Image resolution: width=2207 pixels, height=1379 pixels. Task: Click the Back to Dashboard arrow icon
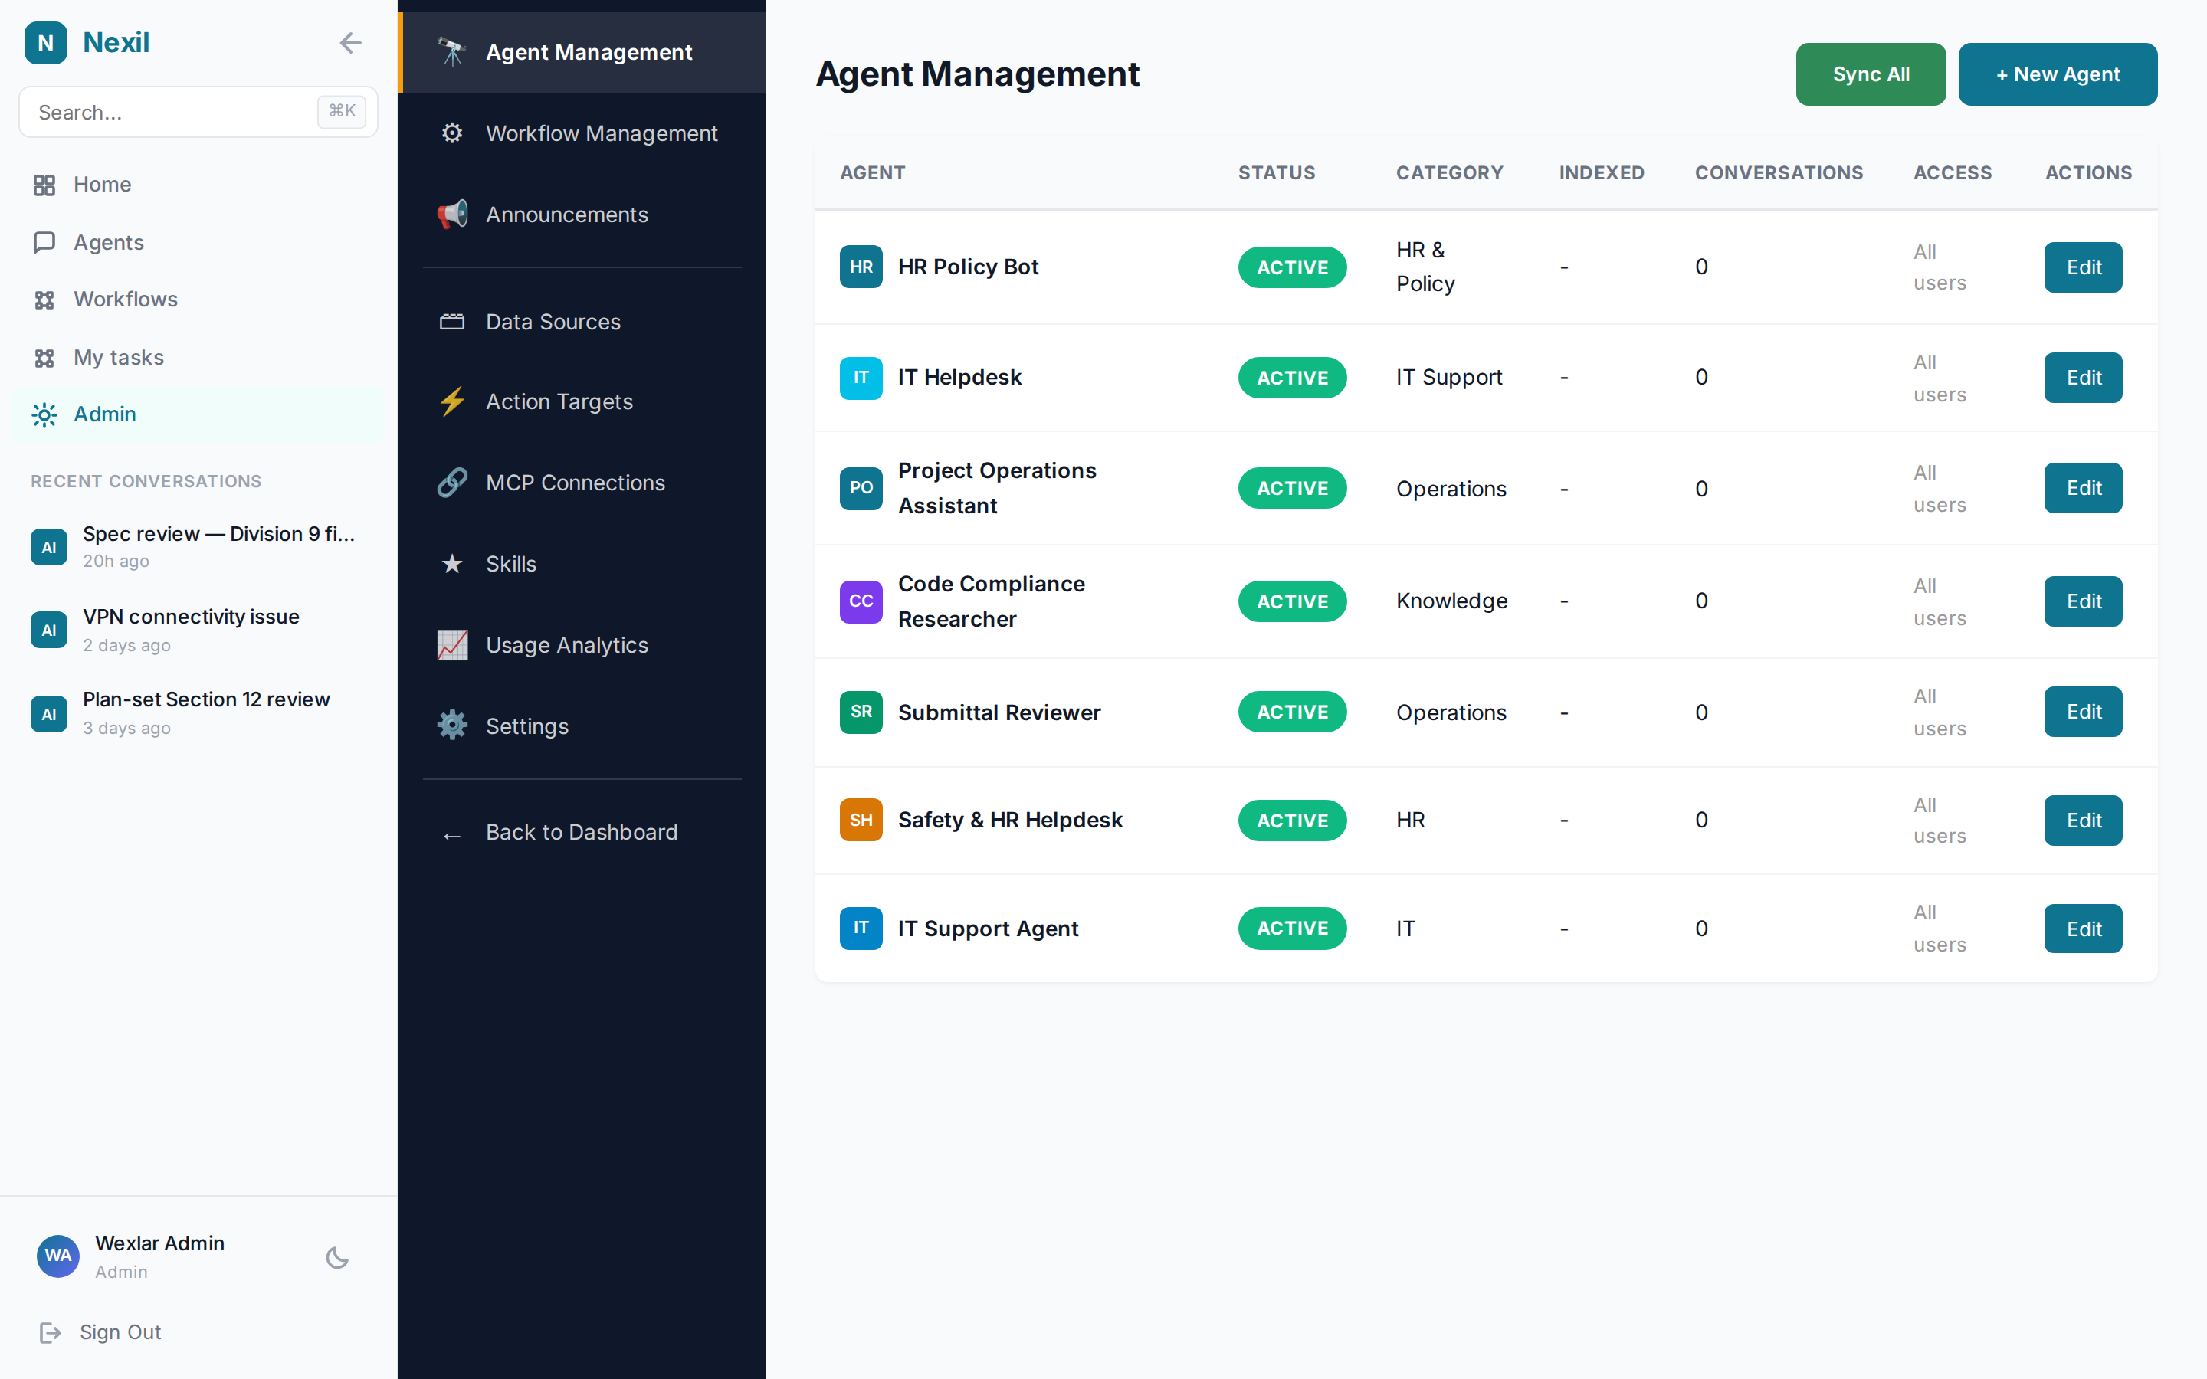click(452, 835)
